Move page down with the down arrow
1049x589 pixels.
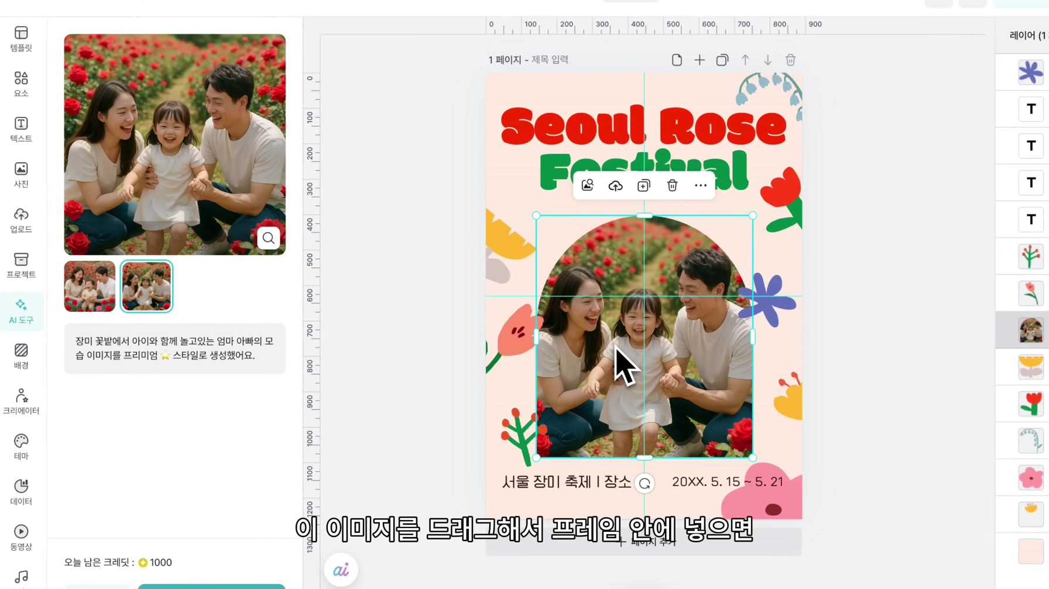click(x=767, y=60)
